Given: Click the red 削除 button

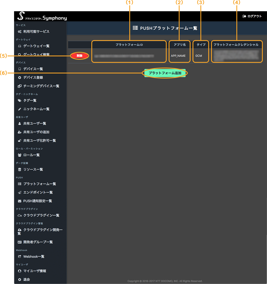Looking at the screenshot, I should pos(80,56).
